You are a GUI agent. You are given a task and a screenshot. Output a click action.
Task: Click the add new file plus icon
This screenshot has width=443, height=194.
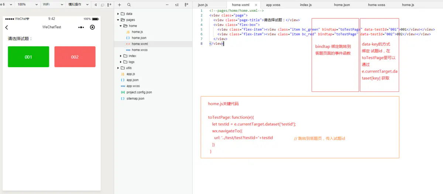click(x=119, y=5)
